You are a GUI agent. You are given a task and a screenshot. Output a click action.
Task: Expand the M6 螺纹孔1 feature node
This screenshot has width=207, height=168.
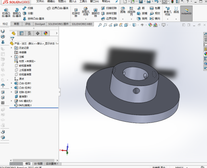click(12, 101)
